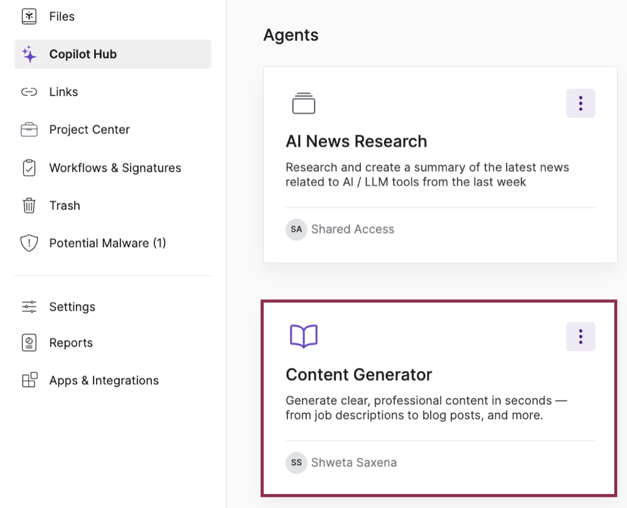Click the Trash bin icon
The height and width of the screenshot is (508, 627).
tap(29, 206)
